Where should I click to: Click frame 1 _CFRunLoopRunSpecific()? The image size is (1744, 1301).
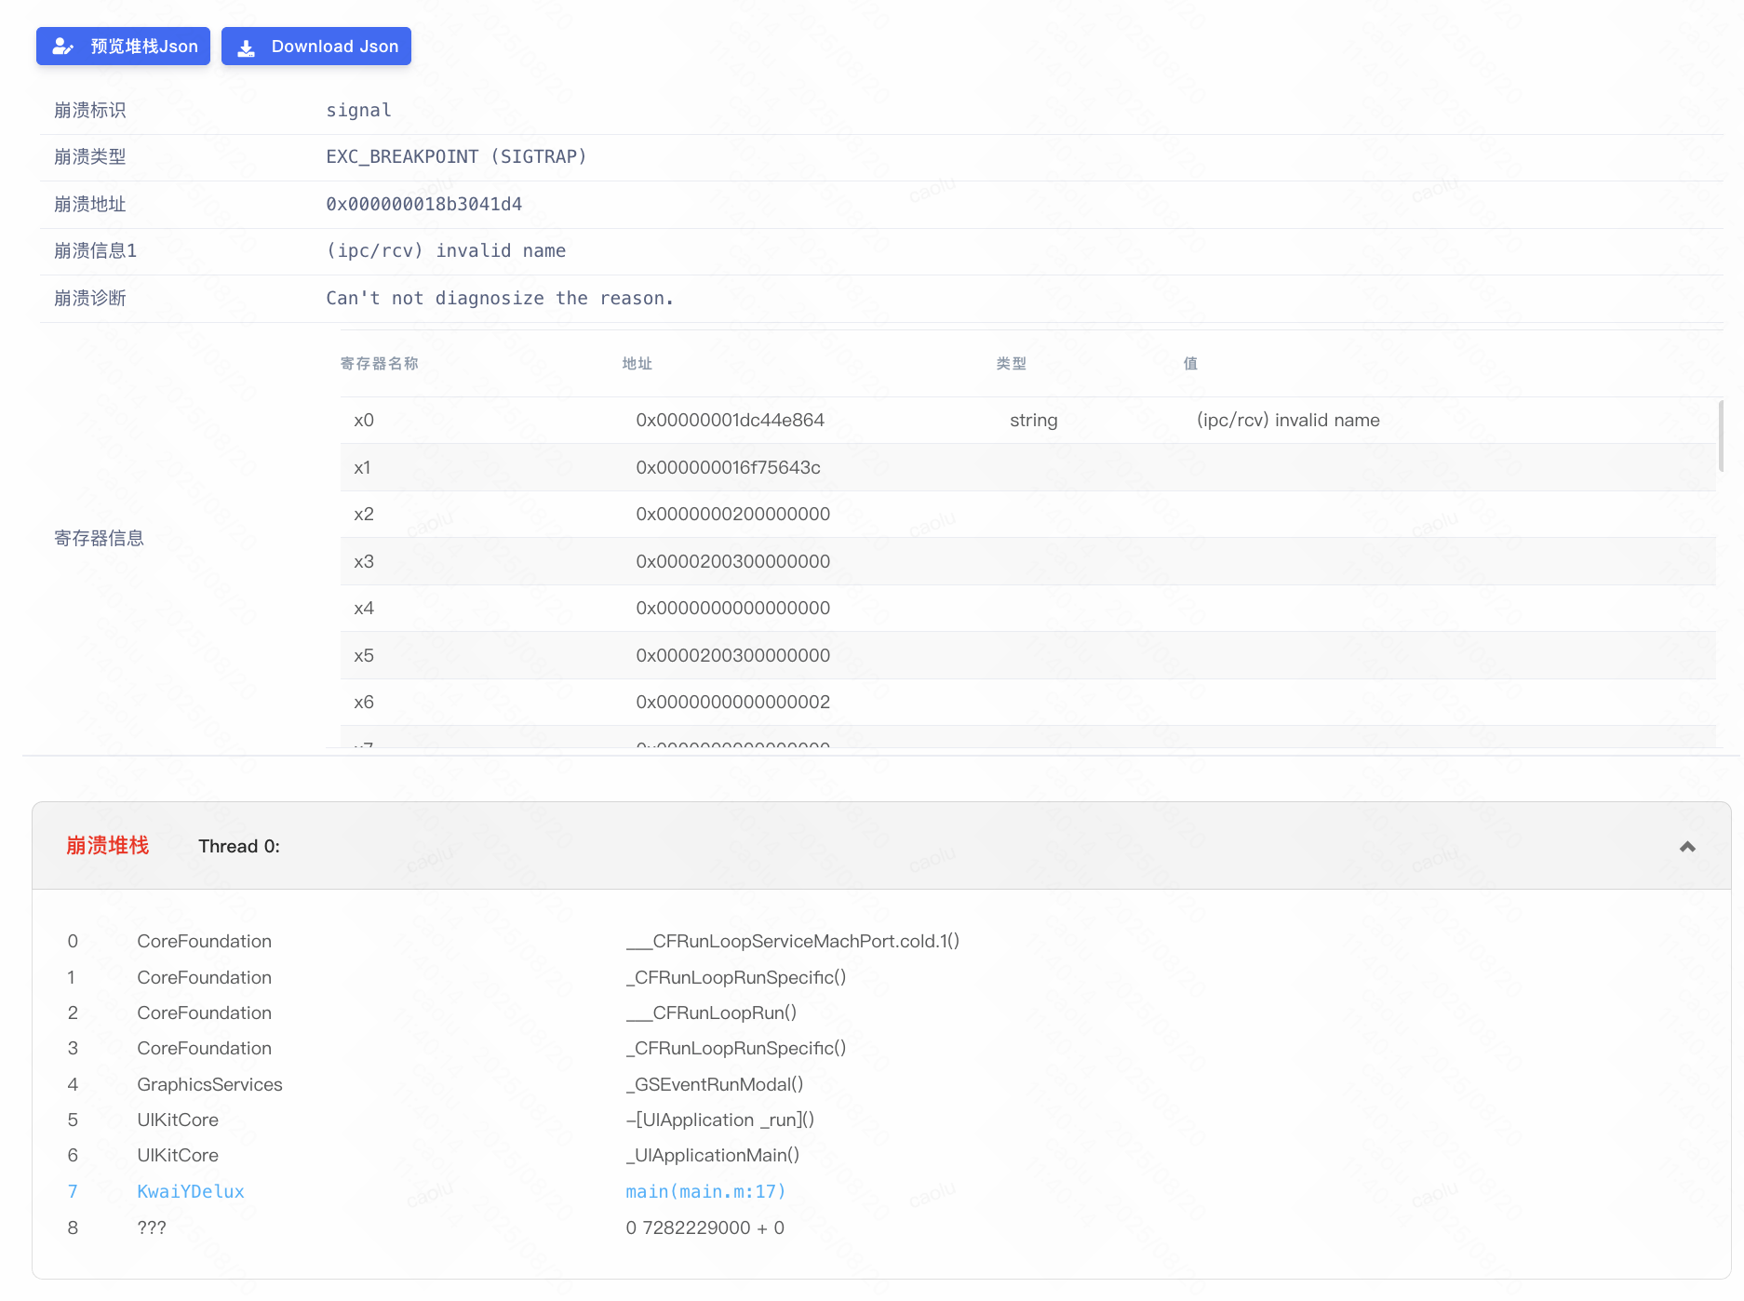(735, 977)
